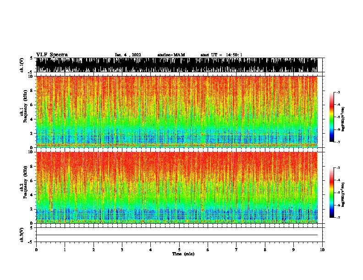Click the ch.1 waveform amplitude panel
This screenshot has width=363, height=280.
pos(177,65)
